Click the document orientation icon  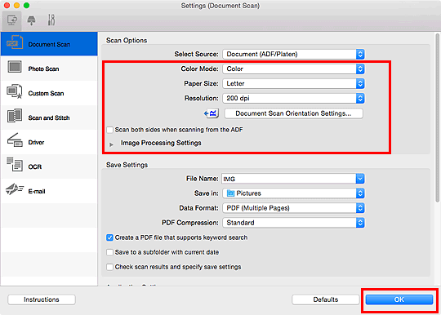pyautogui.click(x=212, y=113)
